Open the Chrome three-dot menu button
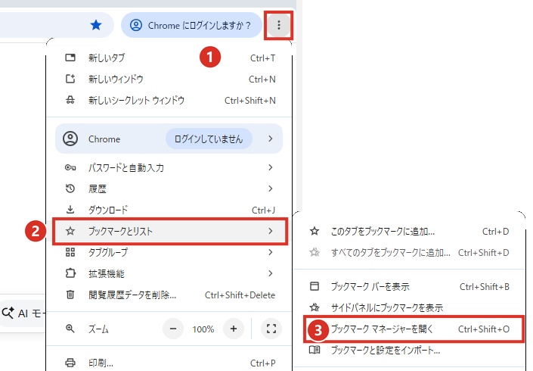 click(278, 25)
